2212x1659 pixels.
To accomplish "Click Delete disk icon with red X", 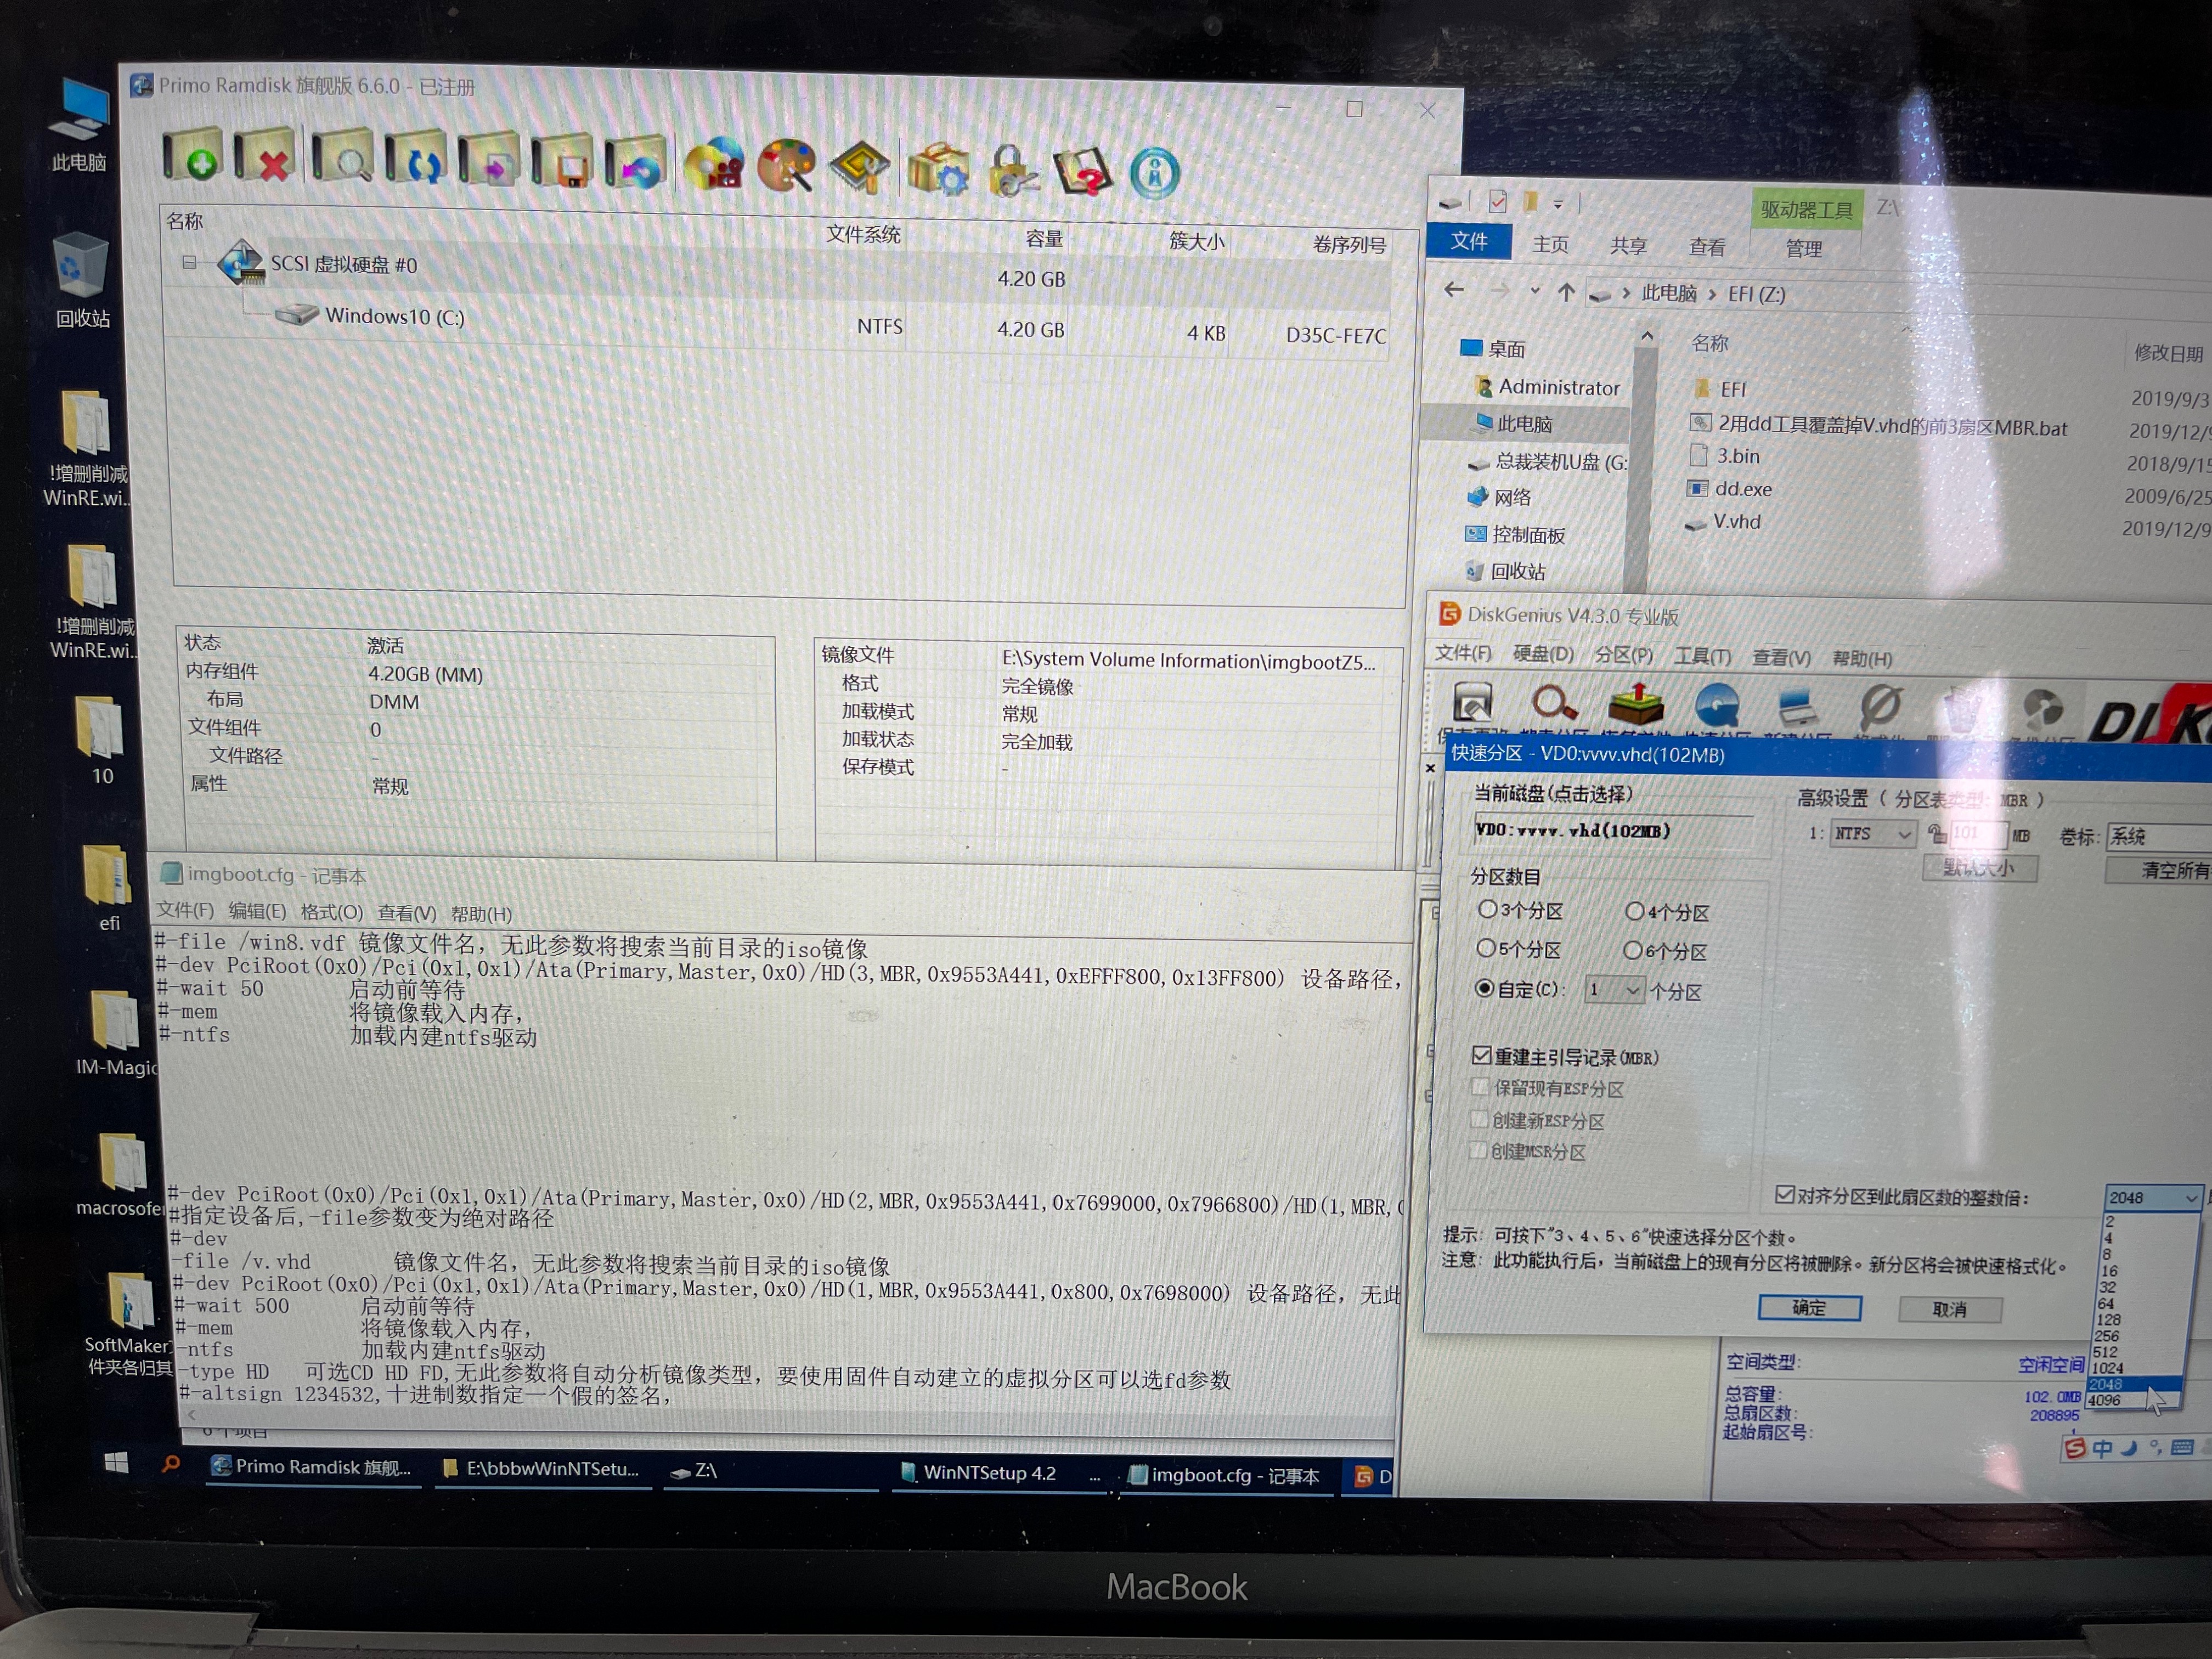I will [x=265, y=157].
